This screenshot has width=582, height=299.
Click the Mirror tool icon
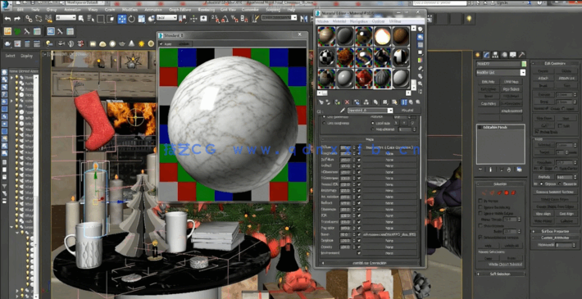pyautogui.click(x=304, y=18)
